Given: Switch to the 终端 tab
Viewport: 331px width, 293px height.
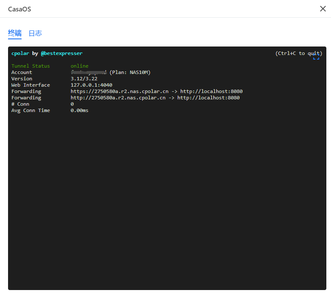Looking at the screenshot, I should pyautogui.click(x=15, y=33).
